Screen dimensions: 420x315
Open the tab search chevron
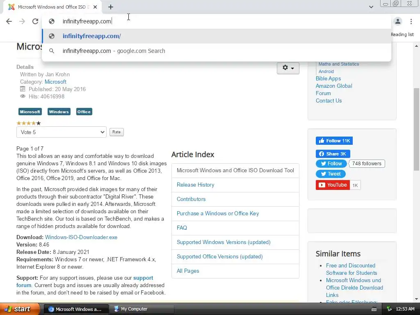(371, 7)
